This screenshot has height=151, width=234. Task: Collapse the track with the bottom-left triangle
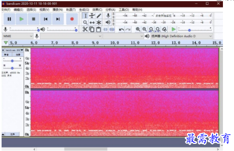pyautogui.click(x=3, y=134)
